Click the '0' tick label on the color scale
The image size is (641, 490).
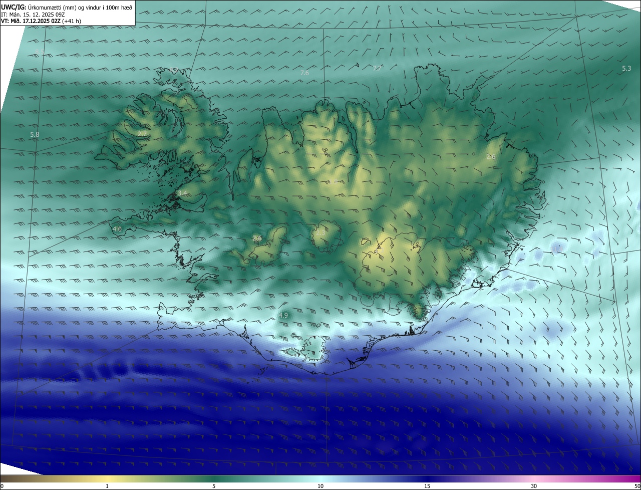point(2,486)
